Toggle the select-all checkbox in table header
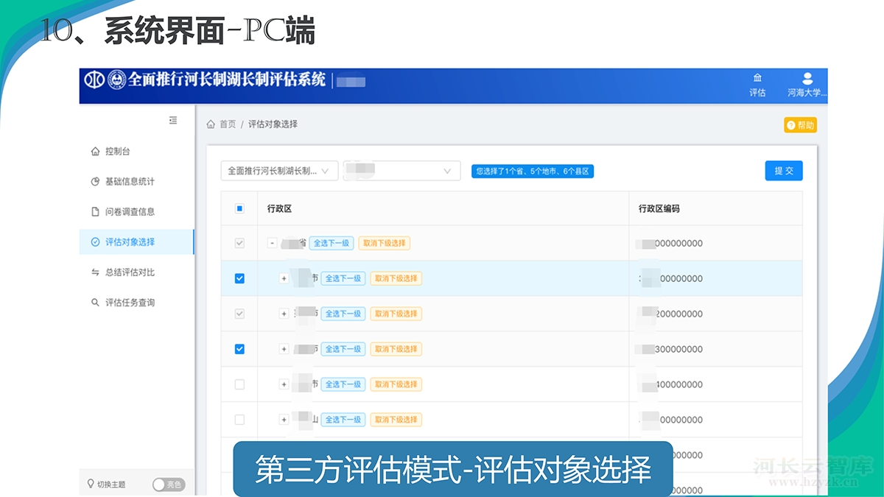The width and height of the screenshot is (884, 497). click(239, 208)
